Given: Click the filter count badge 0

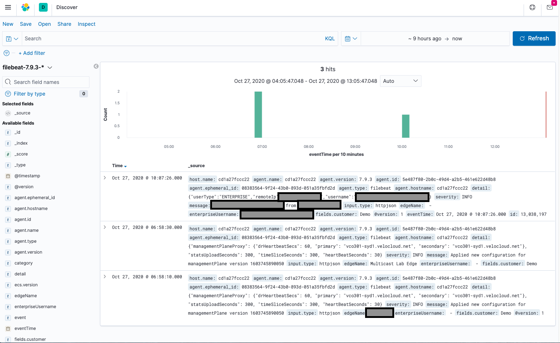Looking at the screenshot, I should tap(84, 94).
